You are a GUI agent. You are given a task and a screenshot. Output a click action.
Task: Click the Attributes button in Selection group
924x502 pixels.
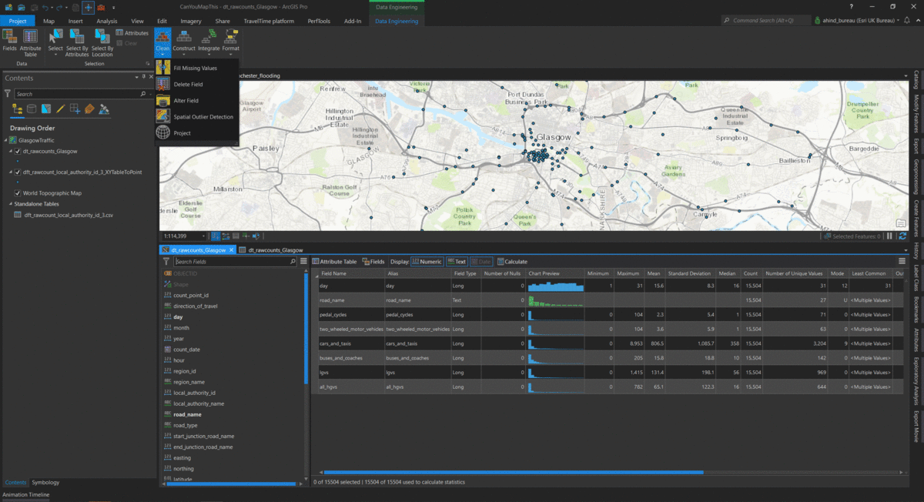tap(132, 33)
